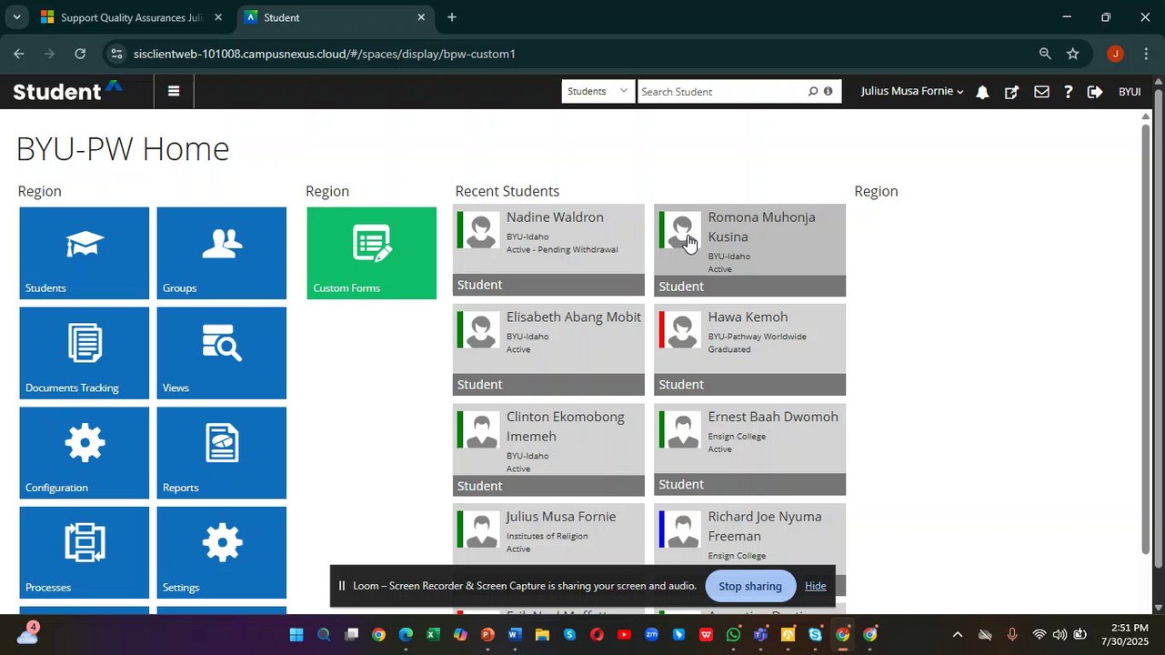Click the BYUI campus label
The width and height of the screenshot is (1165, 655).
tap(1130, 92)
